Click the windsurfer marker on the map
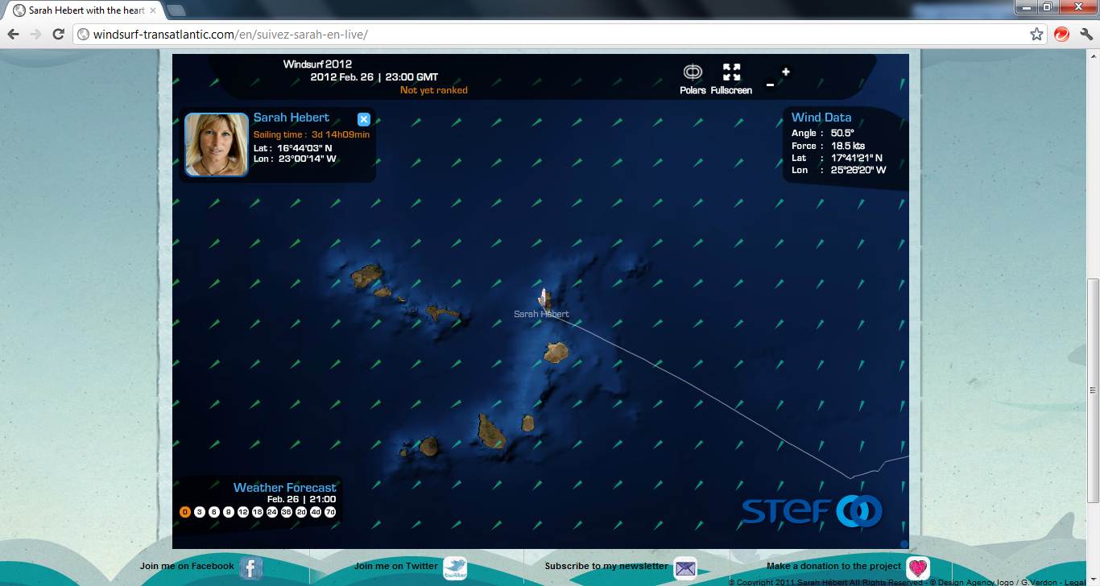 544,298
